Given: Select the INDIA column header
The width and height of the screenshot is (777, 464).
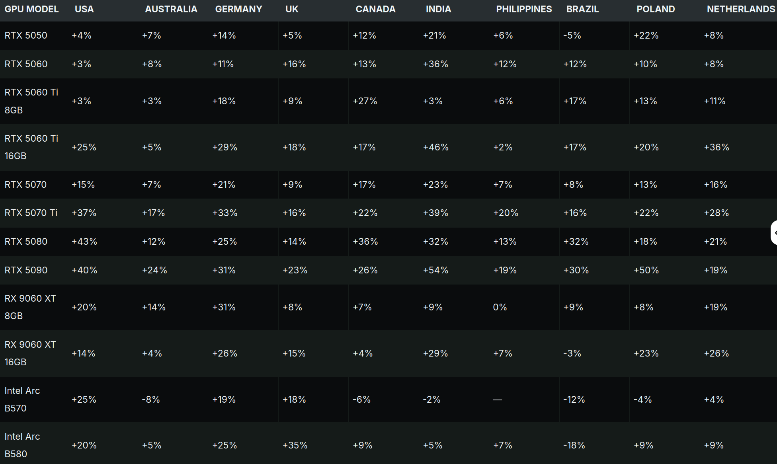Looking at the screenshot, I should (438, 9).
